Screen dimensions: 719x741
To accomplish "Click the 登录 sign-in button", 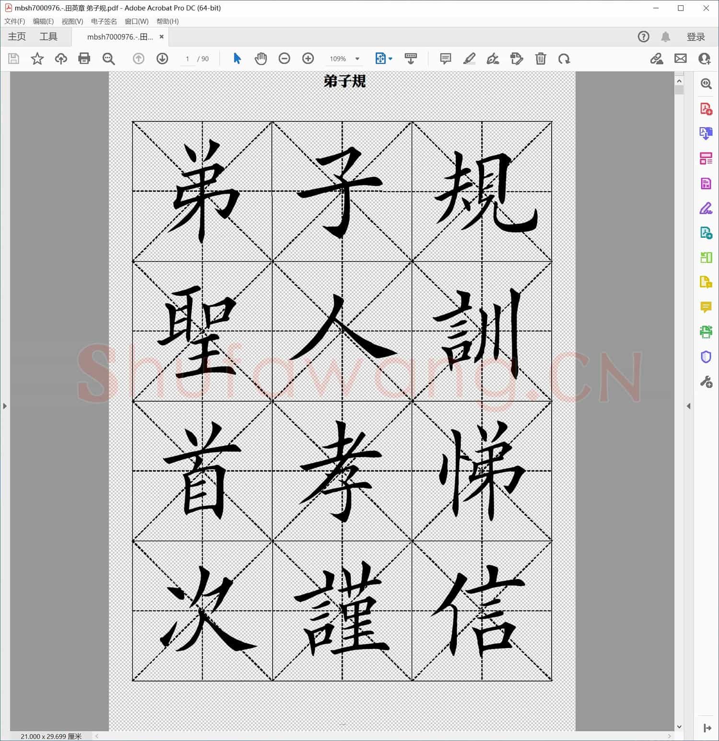I will pyautogui.click(x=696, y=37).
